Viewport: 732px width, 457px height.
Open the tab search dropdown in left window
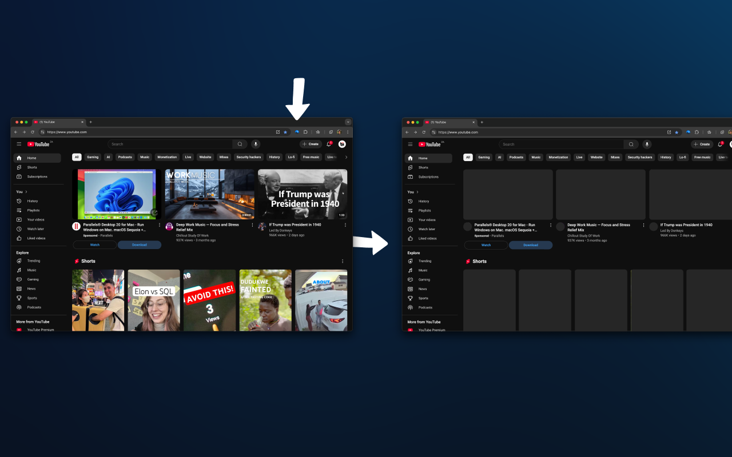[348, 122]
